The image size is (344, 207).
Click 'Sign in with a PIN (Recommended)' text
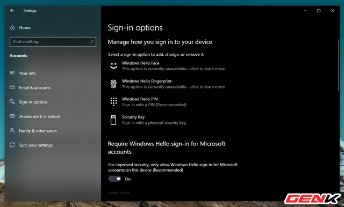click(154, 105)
